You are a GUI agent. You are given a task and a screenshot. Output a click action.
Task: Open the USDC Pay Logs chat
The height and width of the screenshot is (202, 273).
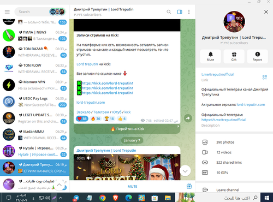click(34, 102)
